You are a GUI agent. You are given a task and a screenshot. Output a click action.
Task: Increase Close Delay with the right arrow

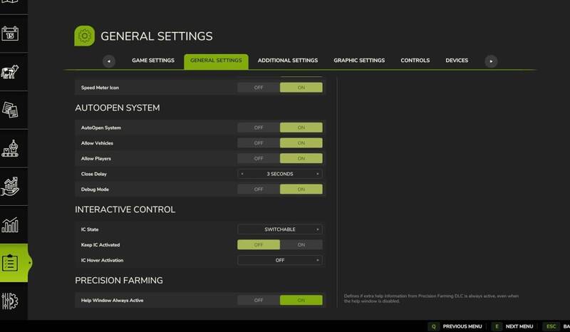317,174
